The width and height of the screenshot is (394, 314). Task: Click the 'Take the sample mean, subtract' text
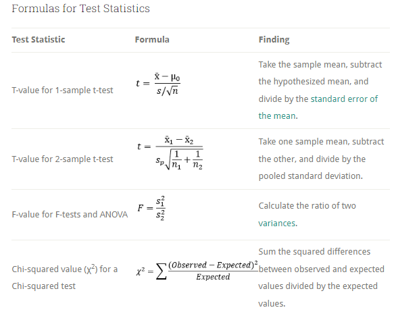[x=320, y=65]
